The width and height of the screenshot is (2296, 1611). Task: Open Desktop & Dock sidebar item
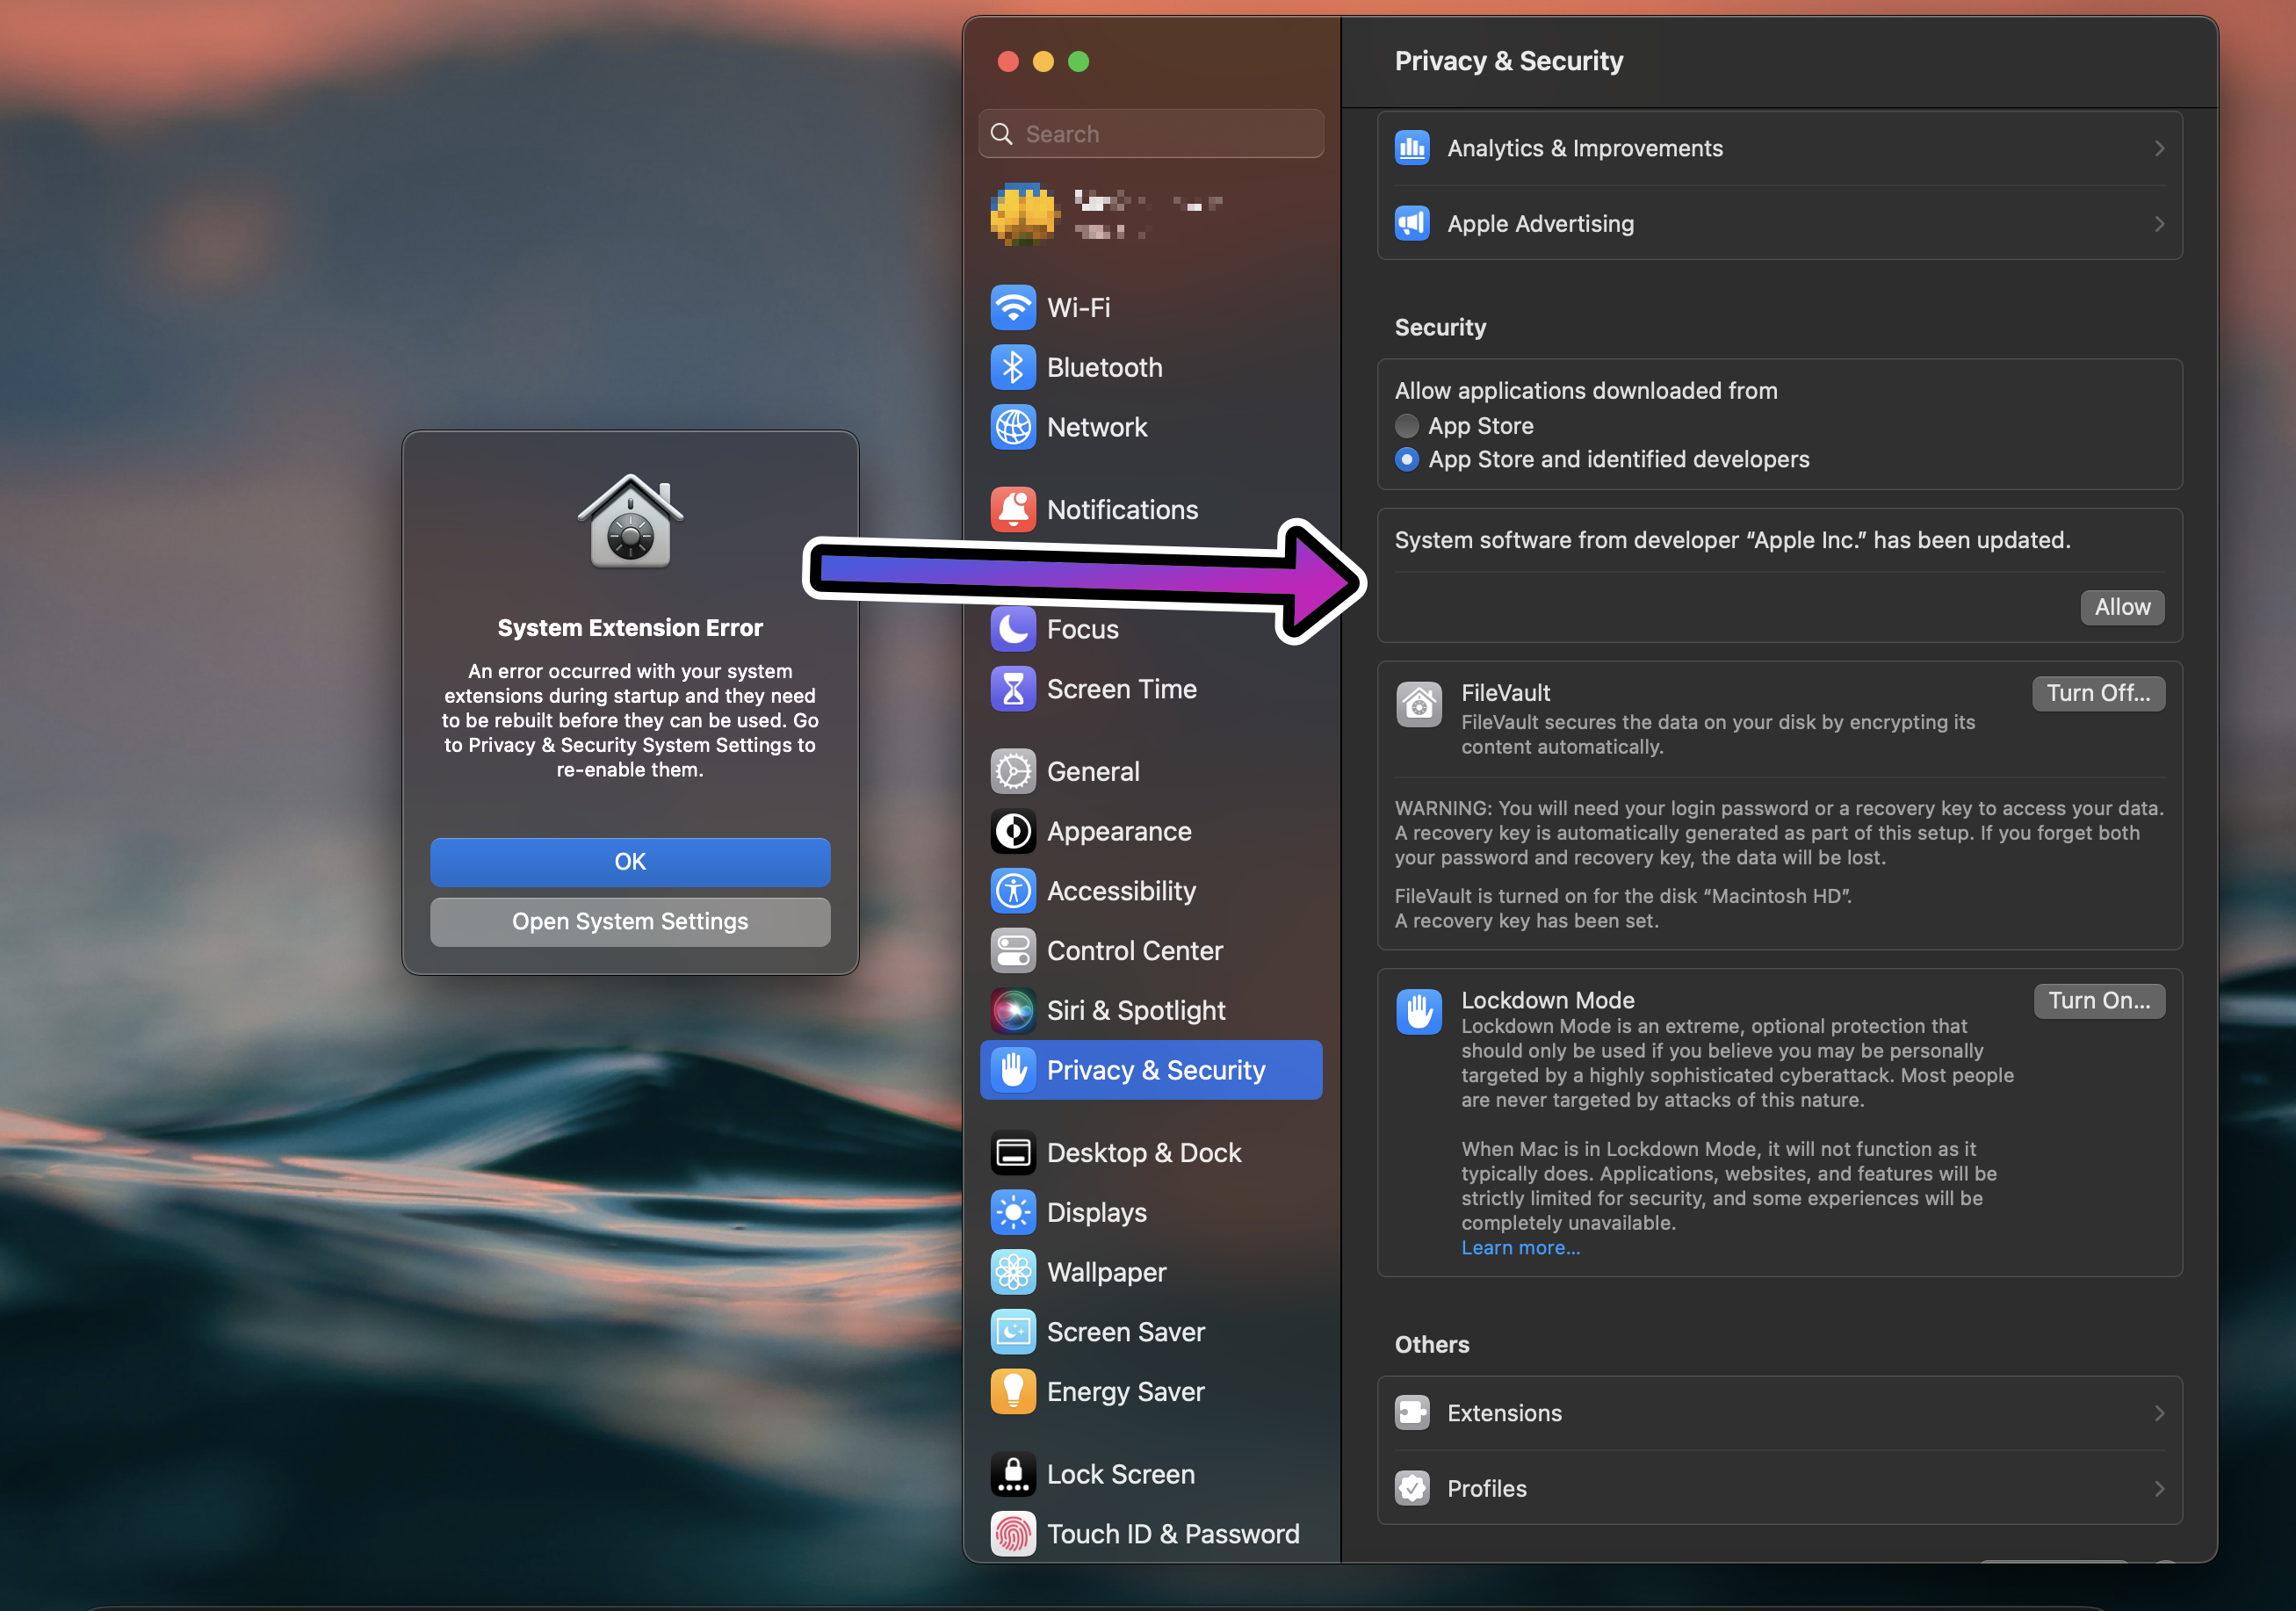[1143, 1152]
